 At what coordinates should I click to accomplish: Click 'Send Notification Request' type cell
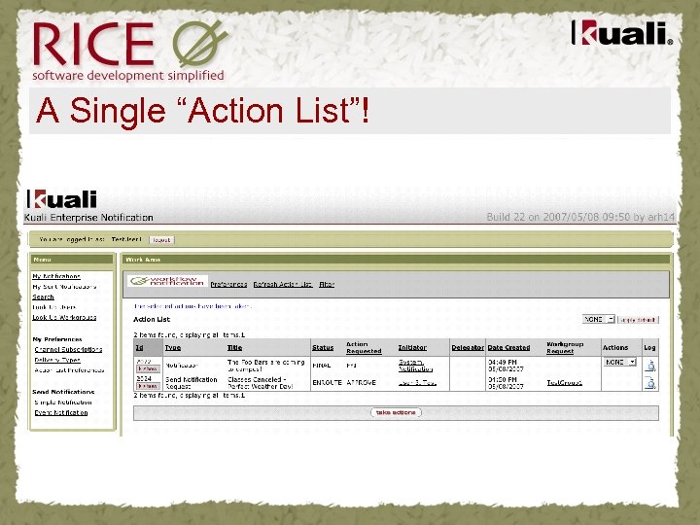pyautogui.click(x=192, y=383)
